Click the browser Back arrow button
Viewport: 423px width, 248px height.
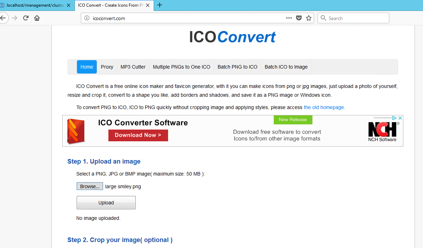[3, 18]
